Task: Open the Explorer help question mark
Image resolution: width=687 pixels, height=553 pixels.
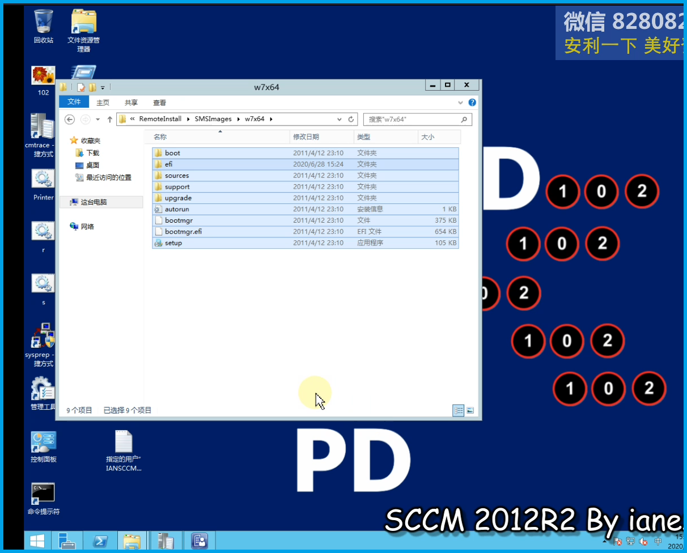Action: pyautogui.click(x=472, y=103)
